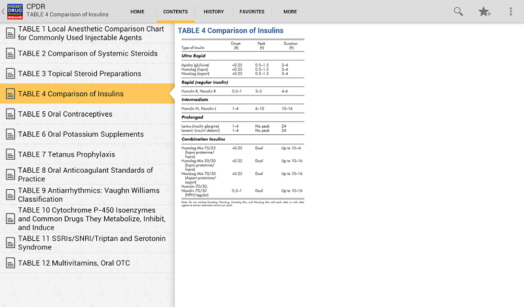Open the search magnifier icon
This screenshot has width=524, height=307.
click(458, 12)
